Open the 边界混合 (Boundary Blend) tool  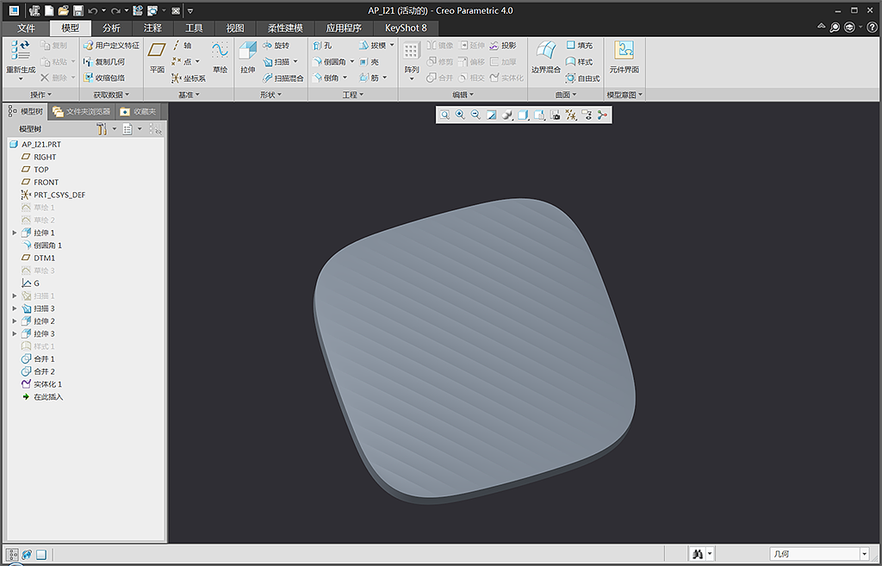point(545,57)
